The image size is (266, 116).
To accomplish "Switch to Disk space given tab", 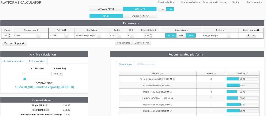I will coord(37,61).
